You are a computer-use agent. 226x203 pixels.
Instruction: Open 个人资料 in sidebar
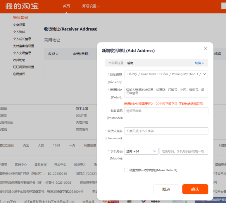click(x=19, y=32)
